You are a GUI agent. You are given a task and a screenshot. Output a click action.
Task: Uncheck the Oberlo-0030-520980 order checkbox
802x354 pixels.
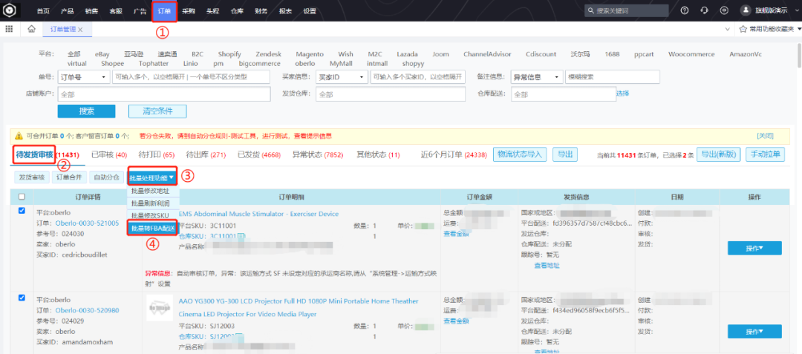tap(21, 298)
